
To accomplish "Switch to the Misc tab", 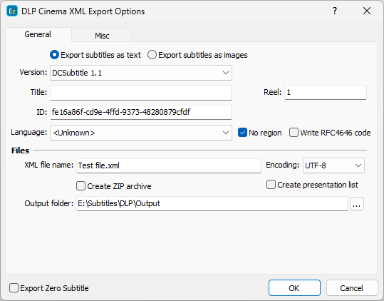I will point(102,36).
